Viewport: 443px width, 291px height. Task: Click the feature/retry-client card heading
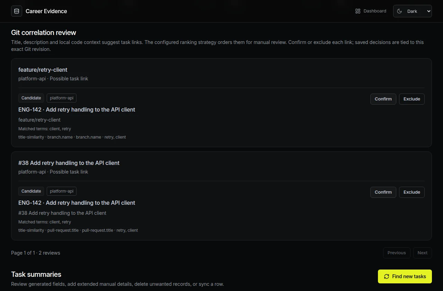pos(43,70)
